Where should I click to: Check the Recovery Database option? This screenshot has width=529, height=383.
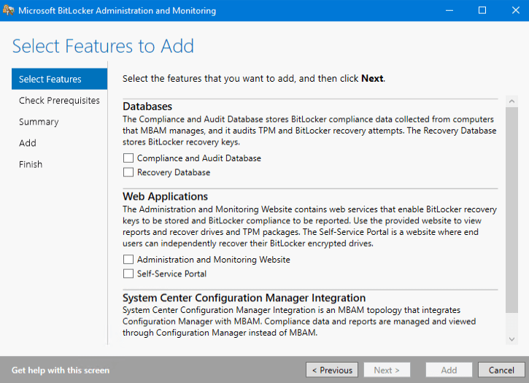128,173
